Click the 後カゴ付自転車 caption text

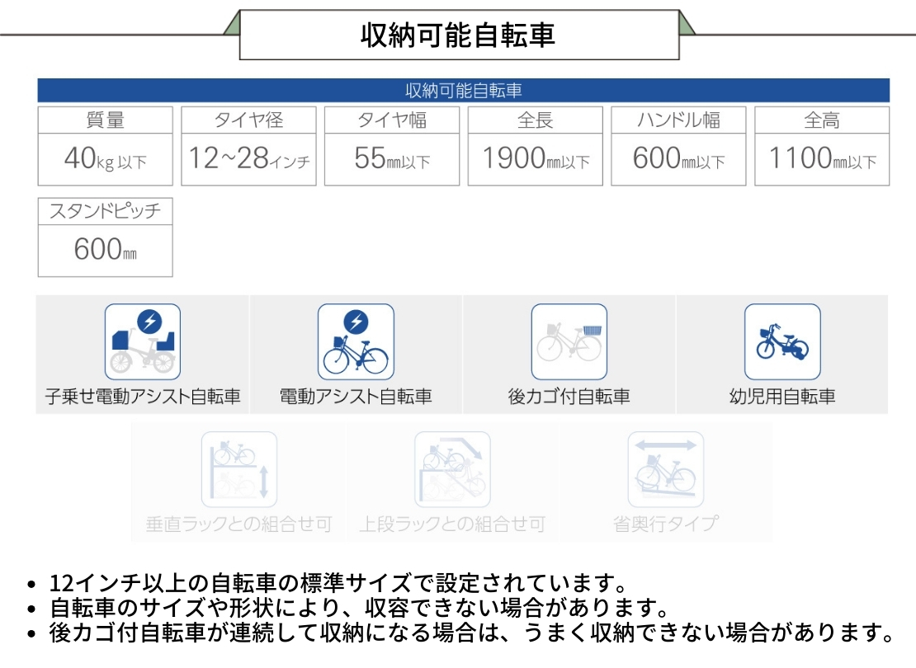click(x=569, y=397)
